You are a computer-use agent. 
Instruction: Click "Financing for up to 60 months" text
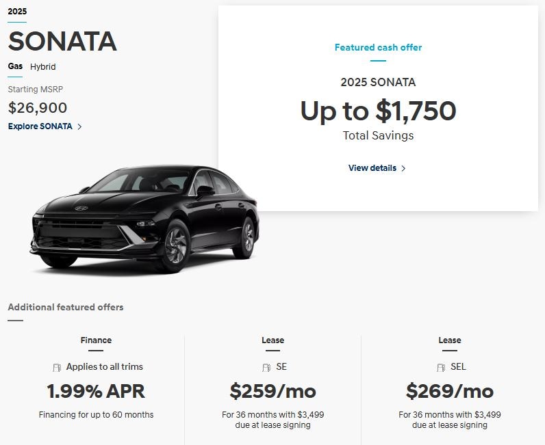point(96,415)
